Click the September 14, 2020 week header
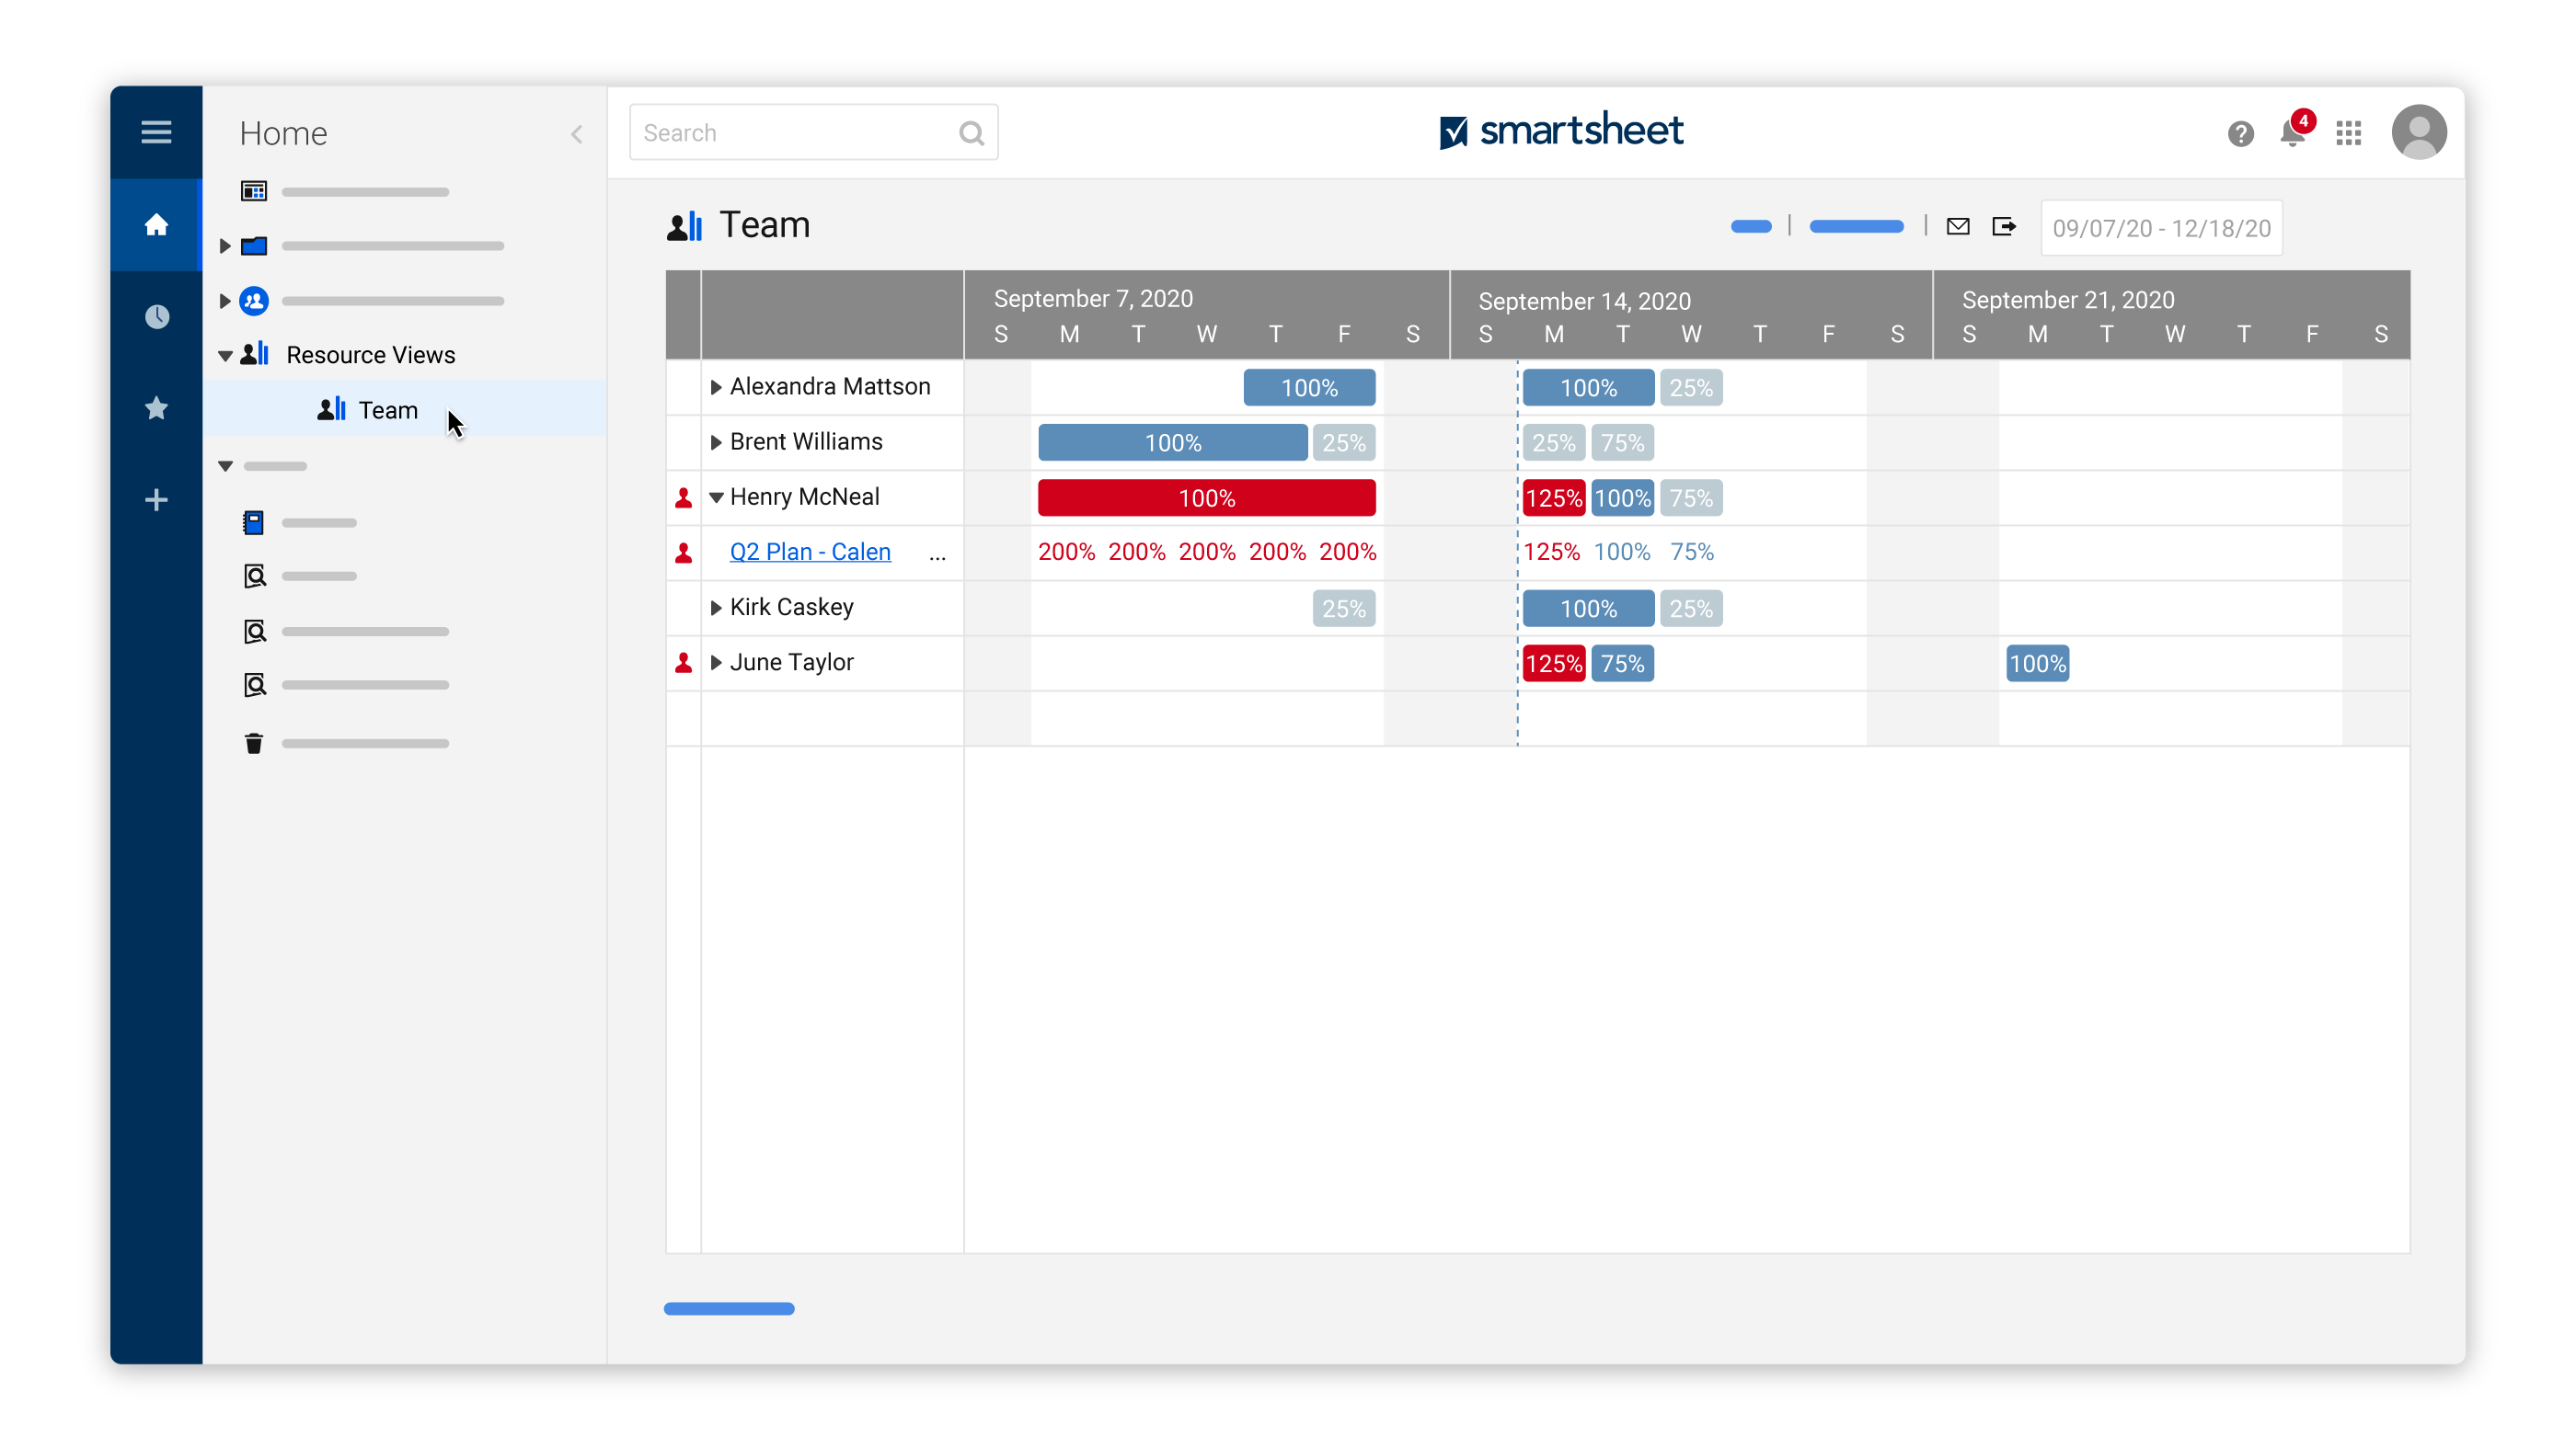 (x=1584, y=301)
